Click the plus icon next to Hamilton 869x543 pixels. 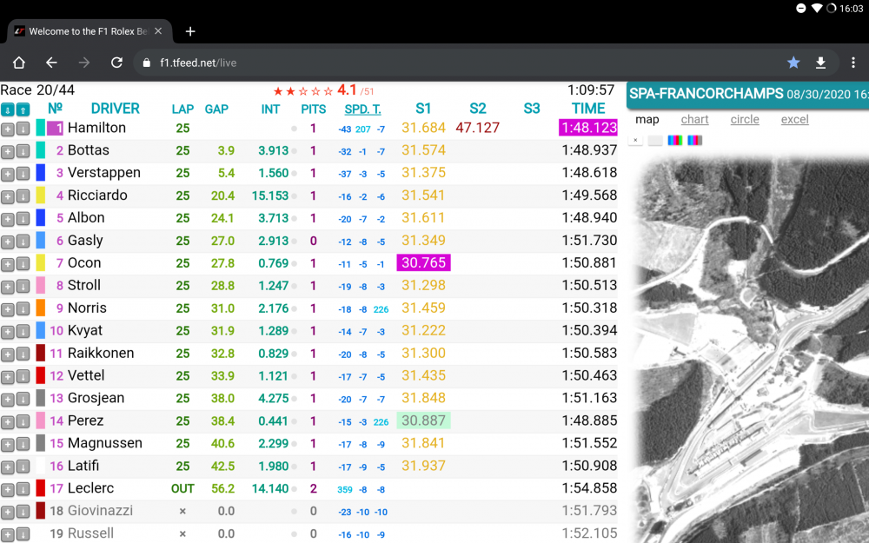pyautogui.click(x=7, y=128)
